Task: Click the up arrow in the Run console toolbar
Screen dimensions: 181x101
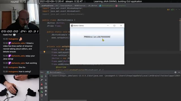Action: [x=46, y=76]
